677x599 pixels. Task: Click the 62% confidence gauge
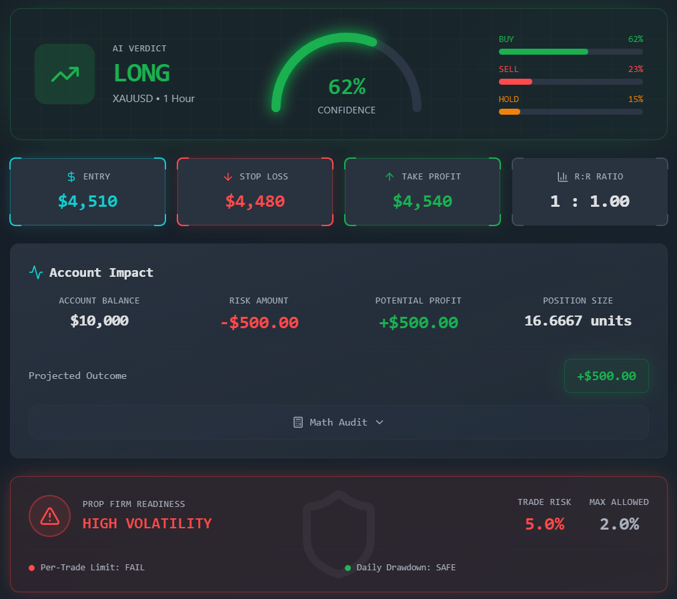point(346,86)
